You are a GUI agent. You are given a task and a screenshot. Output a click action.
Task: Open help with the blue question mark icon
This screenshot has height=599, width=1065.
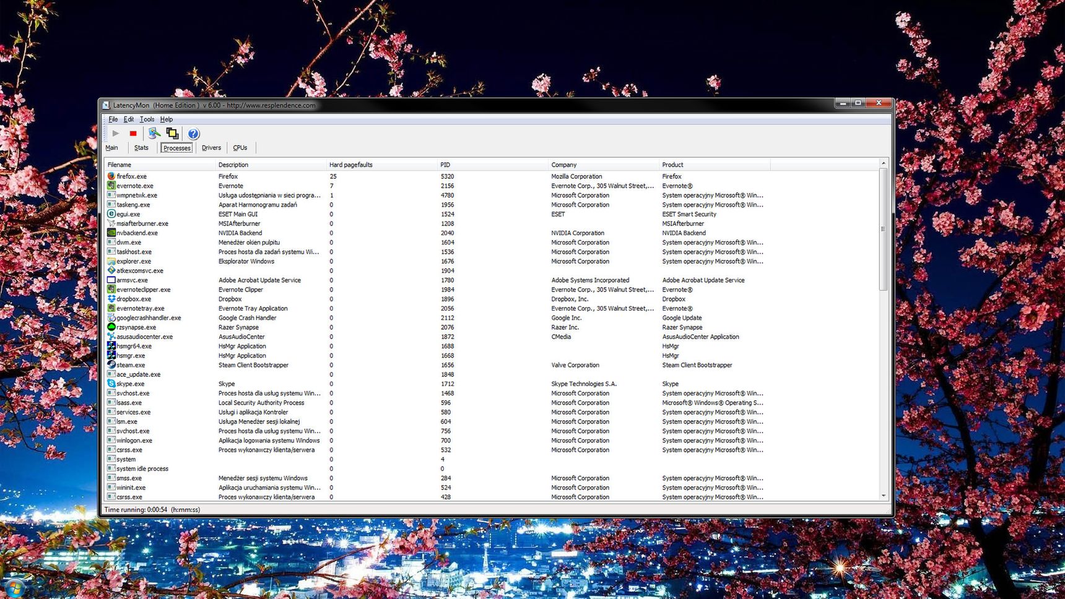[x=194, y=134]
